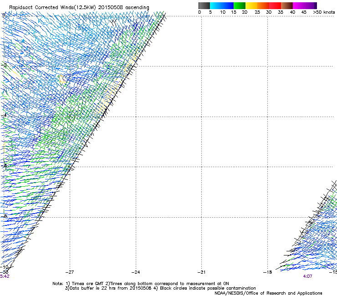Click the cyan 5-10 knots legend segment
Screen dimensions: 337x296
pyautogui.click(x=215, y=5)
